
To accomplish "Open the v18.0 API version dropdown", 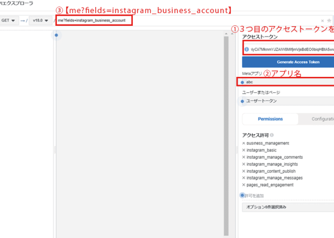I will [x=41, y=21].
